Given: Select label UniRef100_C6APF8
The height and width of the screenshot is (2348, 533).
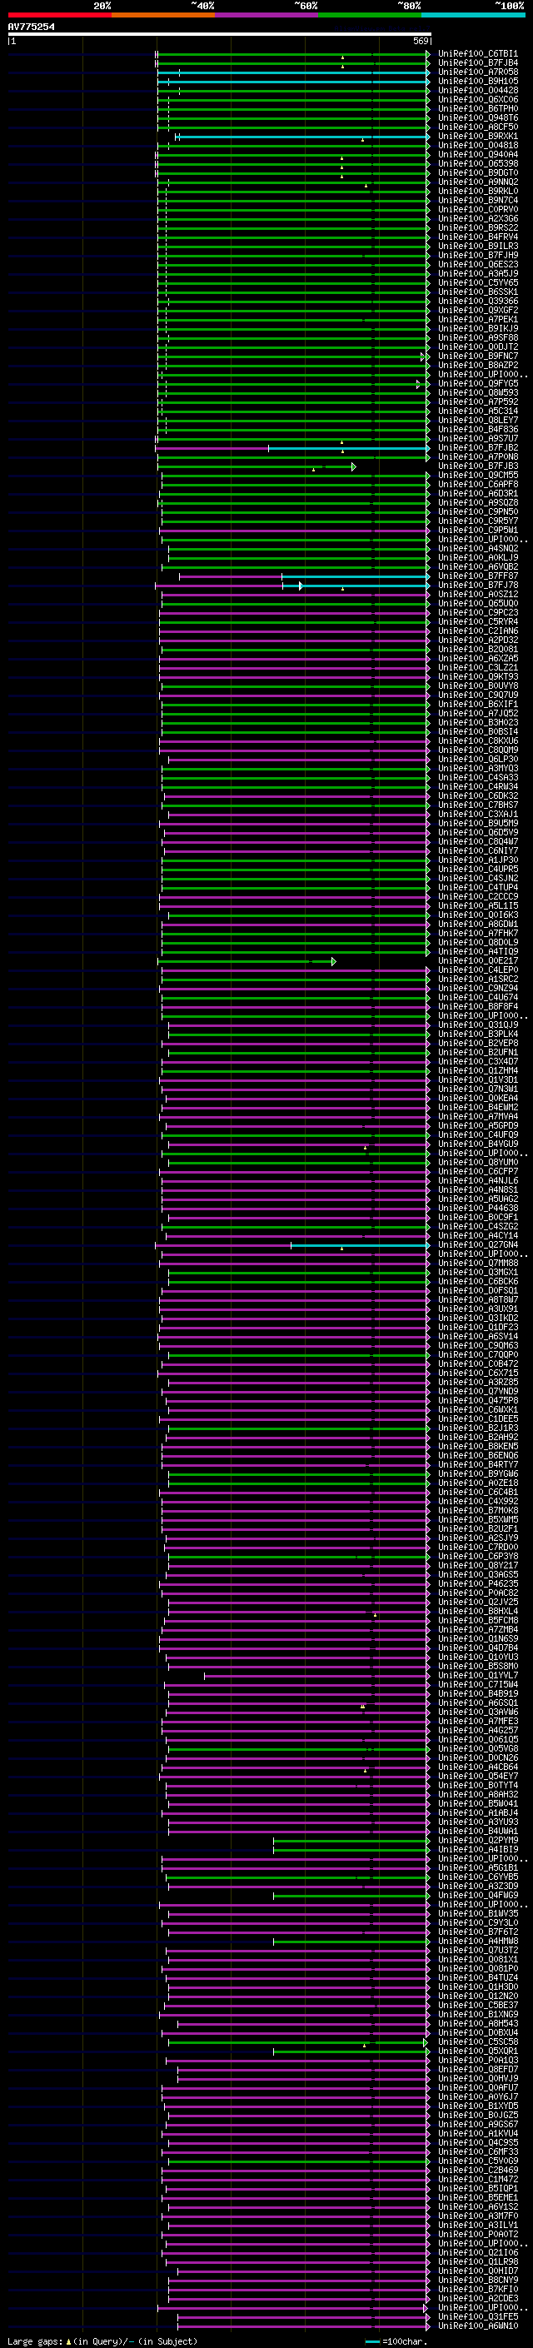Looking at the screenshot, I should click(478, 484).
